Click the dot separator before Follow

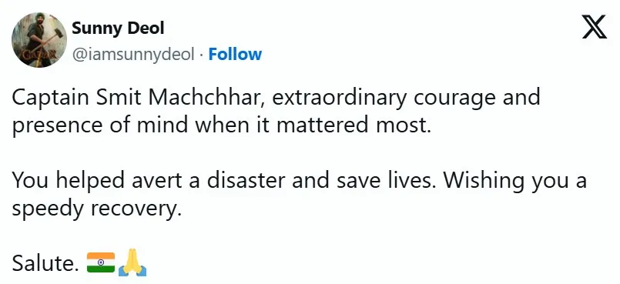click(201, 55)
